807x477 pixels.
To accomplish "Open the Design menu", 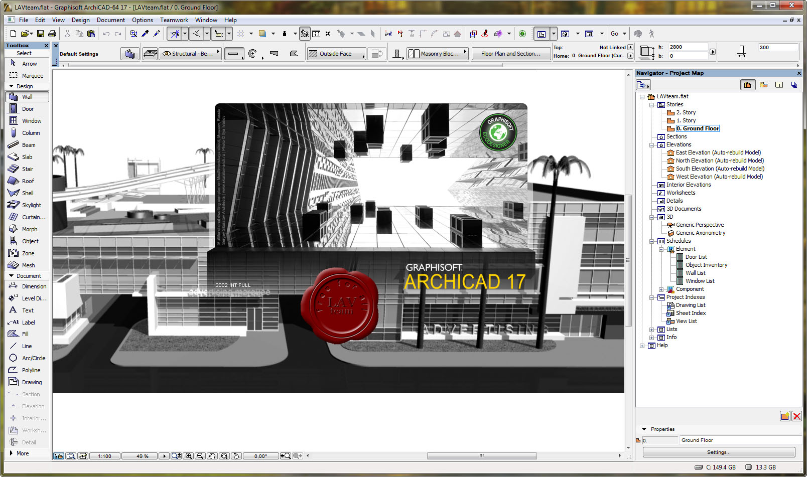I will (81, 20).
